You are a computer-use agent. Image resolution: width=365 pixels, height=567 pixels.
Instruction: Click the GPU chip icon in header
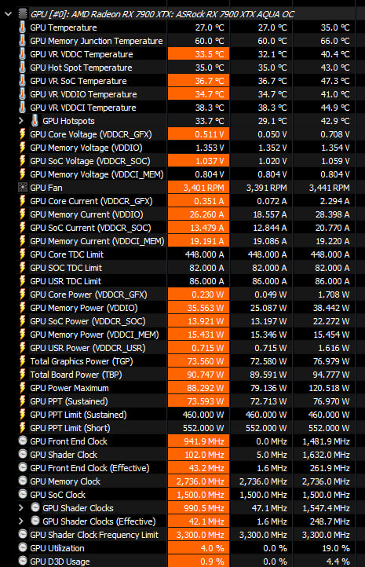[x=23, y=14]
